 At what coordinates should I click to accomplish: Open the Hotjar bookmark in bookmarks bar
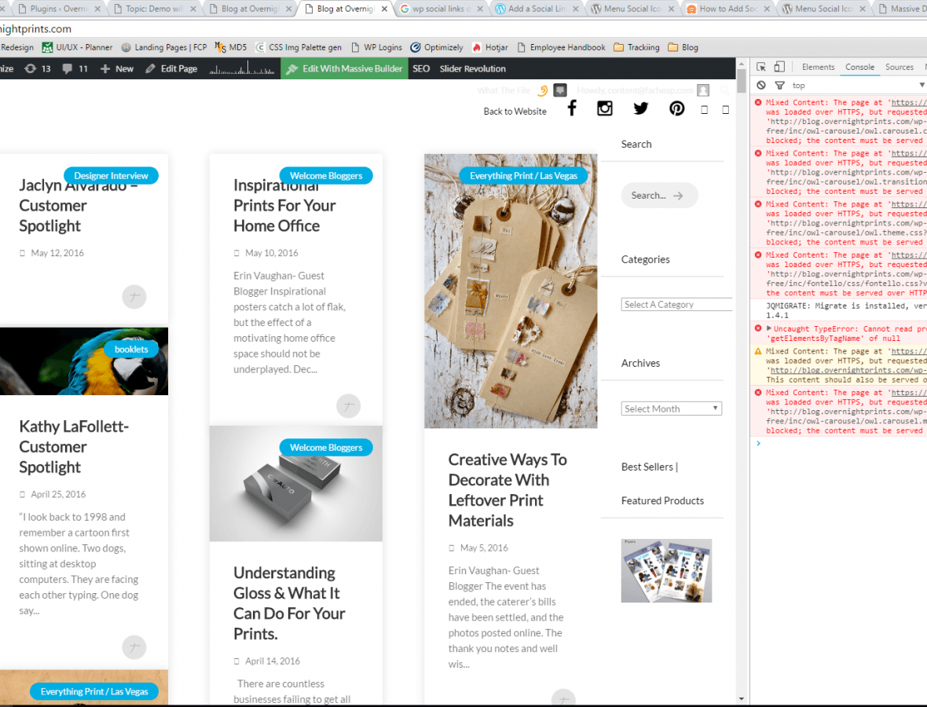coord(489,47)
